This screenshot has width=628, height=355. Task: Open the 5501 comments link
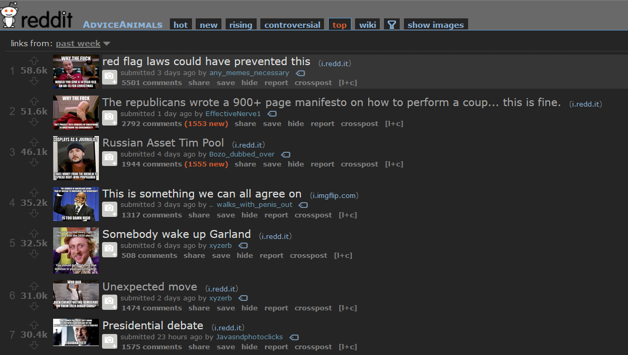[151, 83]
